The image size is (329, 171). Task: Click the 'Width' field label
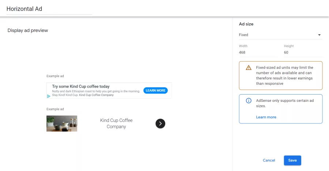click(x=243, y=46)
